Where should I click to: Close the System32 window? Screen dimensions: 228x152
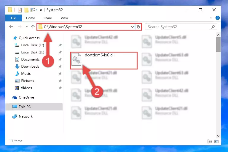click(214, 10)
